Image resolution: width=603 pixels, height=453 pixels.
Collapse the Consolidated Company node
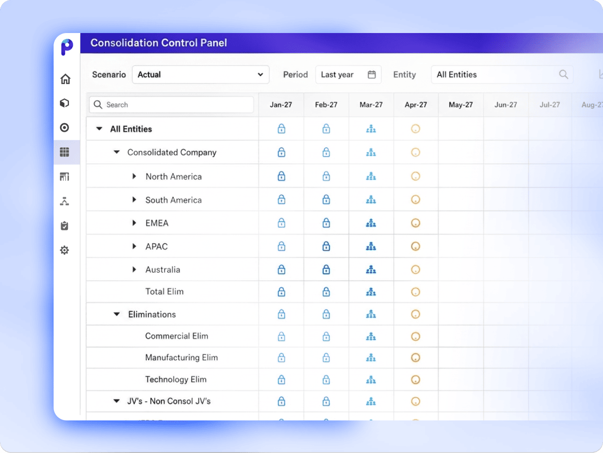coord(117,152)
